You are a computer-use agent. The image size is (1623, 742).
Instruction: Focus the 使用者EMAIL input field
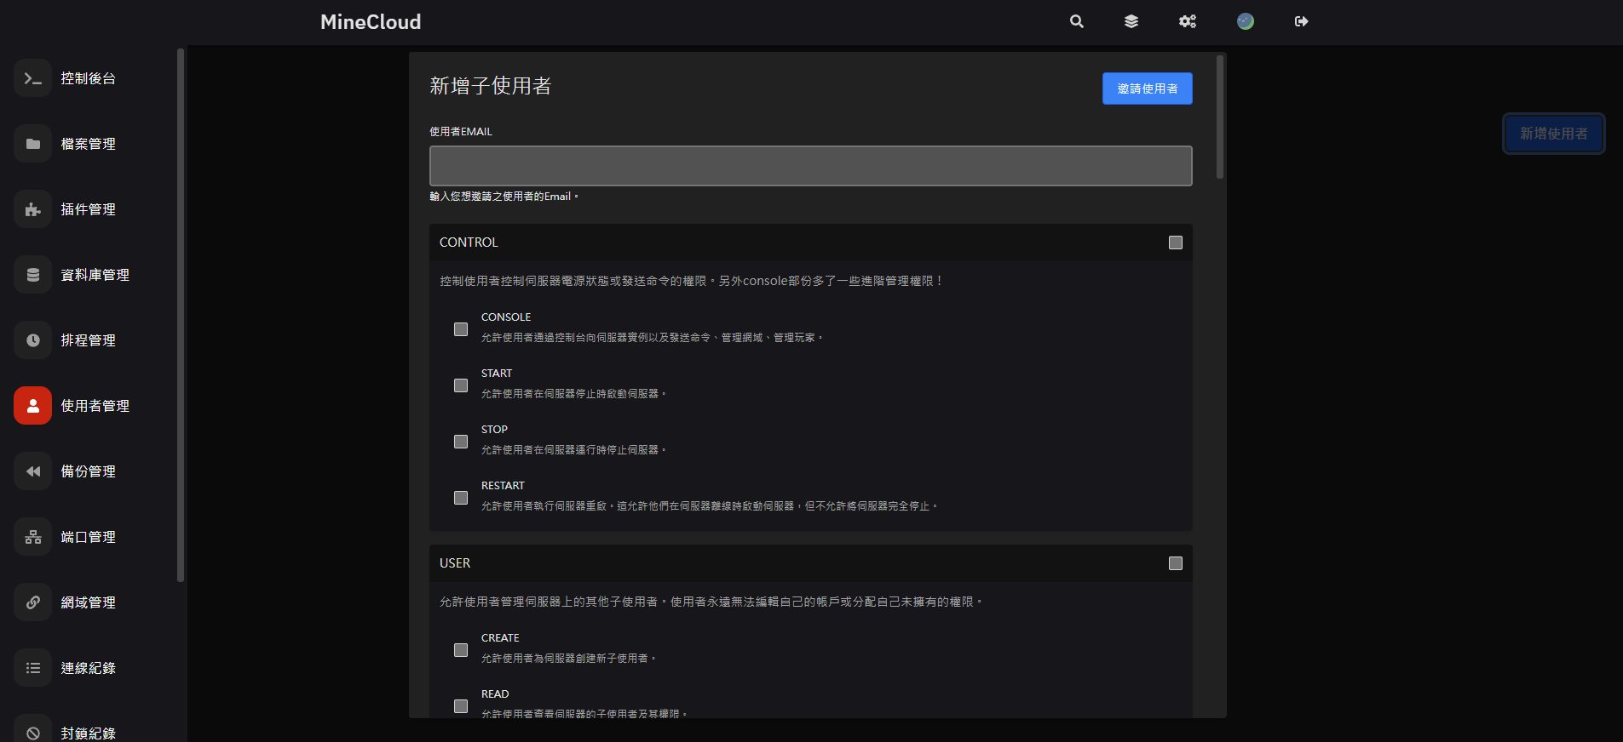point(810,166)
